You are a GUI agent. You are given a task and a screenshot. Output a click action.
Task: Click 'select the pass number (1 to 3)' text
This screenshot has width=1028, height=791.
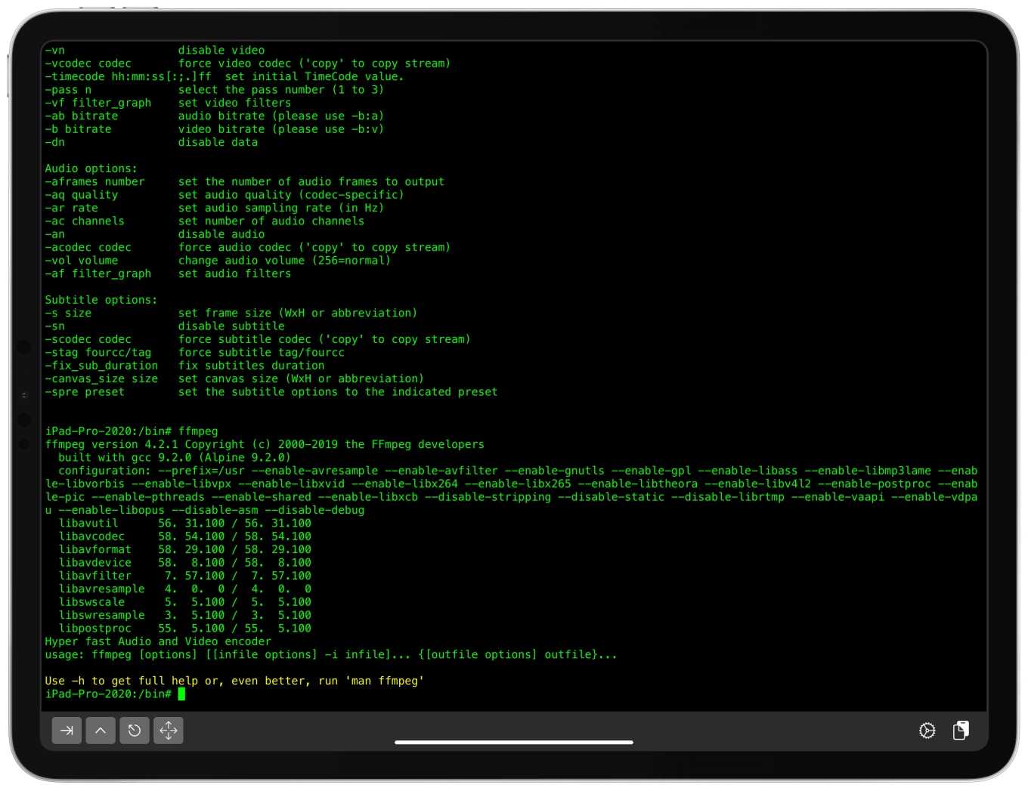(x=281, y=90)
